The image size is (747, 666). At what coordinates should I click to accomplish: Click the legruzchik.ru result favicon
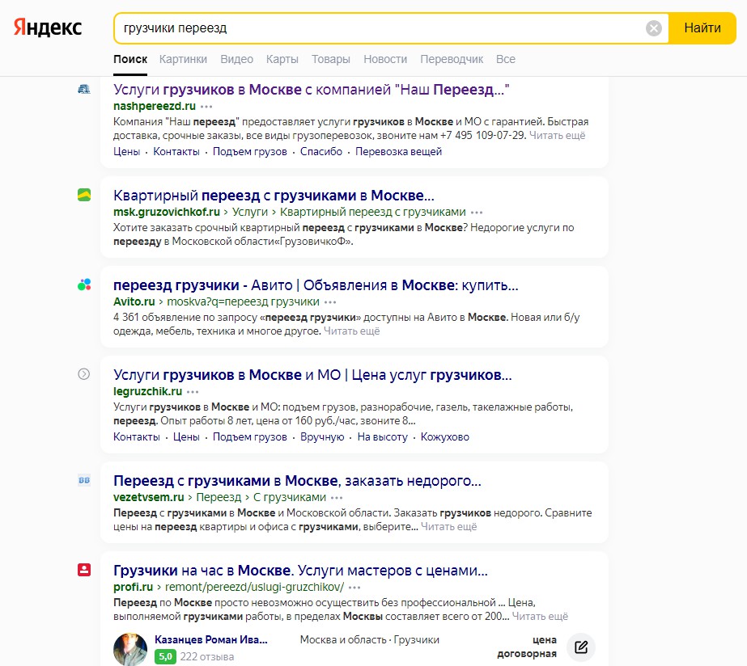click(84, 374)
